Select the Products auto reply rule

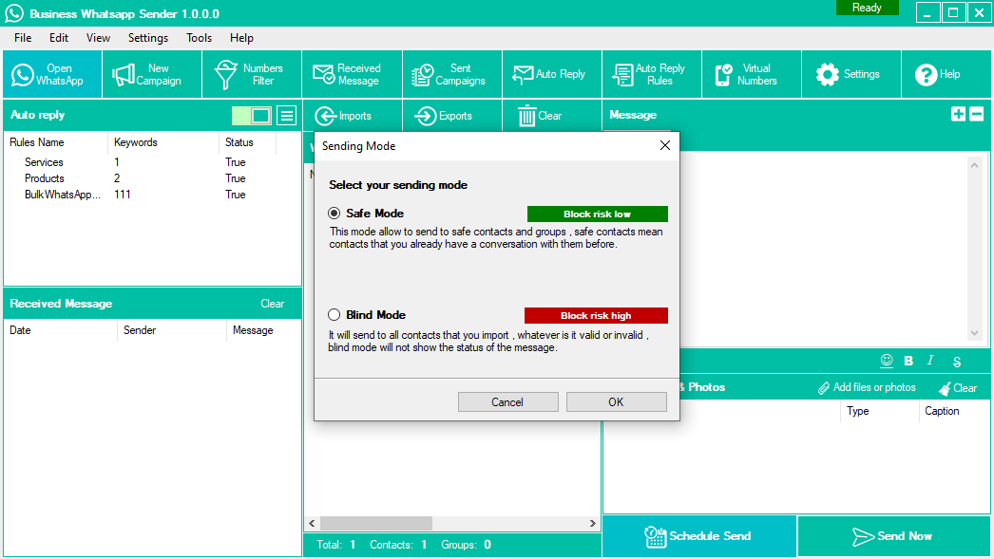click(x=45, y=178)
